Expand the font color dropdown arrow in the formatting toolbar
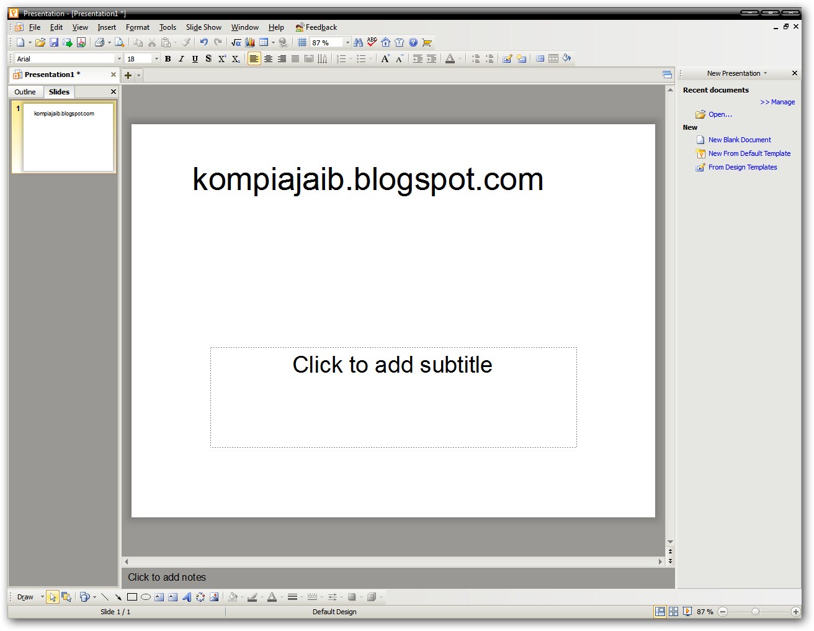This screenshot has height=631, width=814. (x=460, y=58)
